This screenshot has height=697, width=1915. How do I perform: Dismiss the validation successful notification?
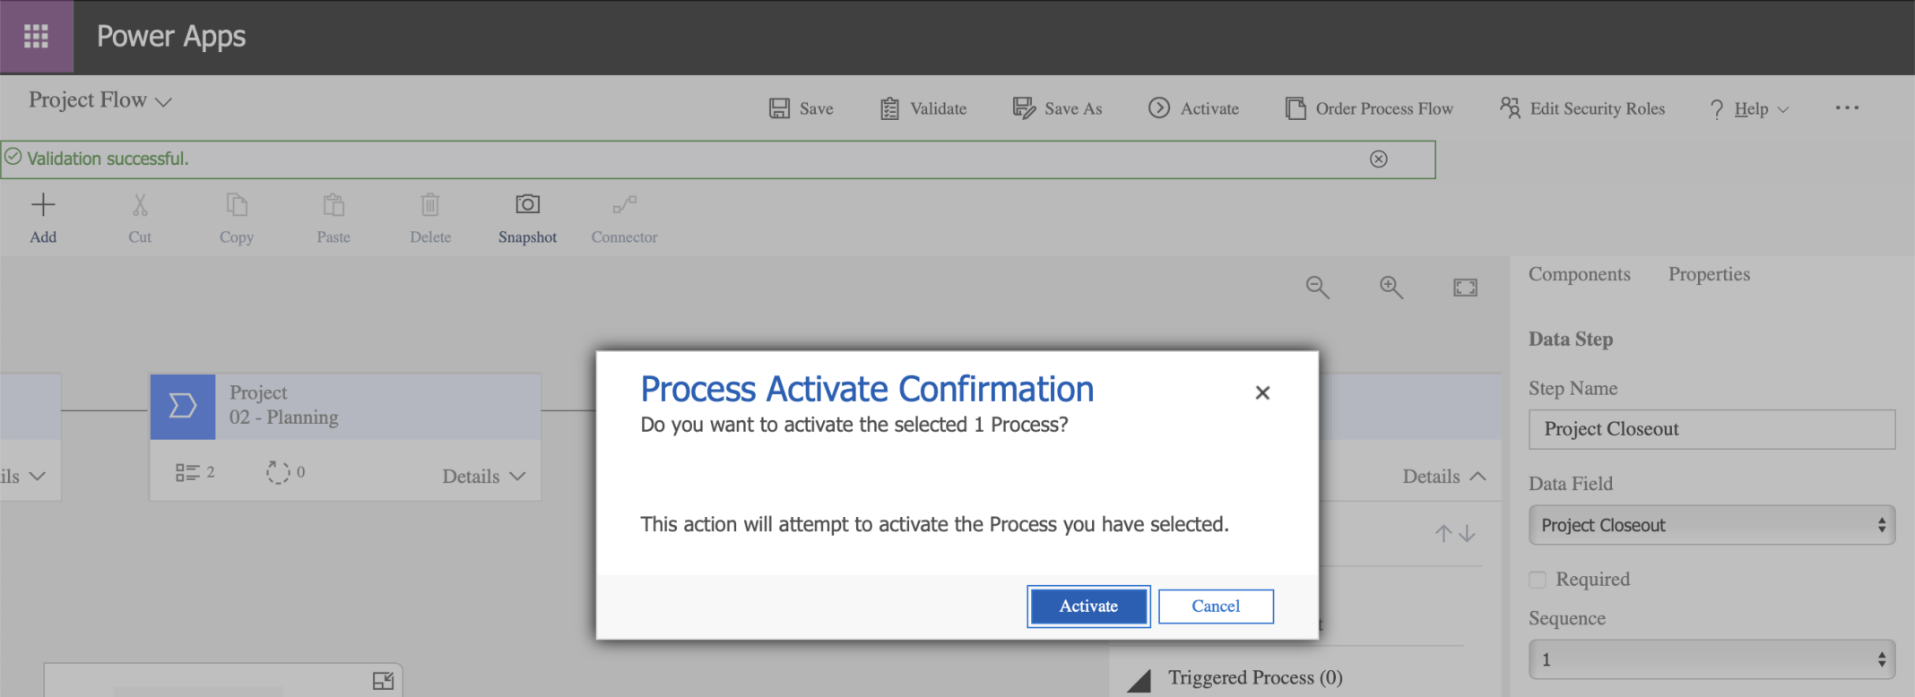(1379, 159)
